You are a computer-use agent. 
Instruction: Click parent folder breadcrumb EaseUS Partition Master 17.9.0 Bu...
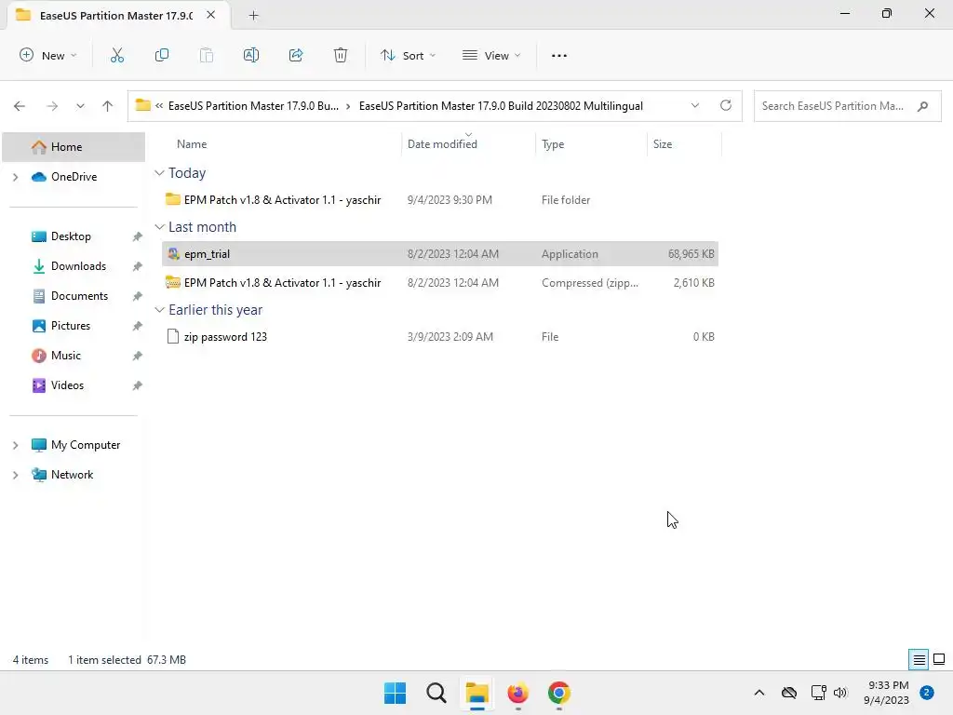(253, 106)
